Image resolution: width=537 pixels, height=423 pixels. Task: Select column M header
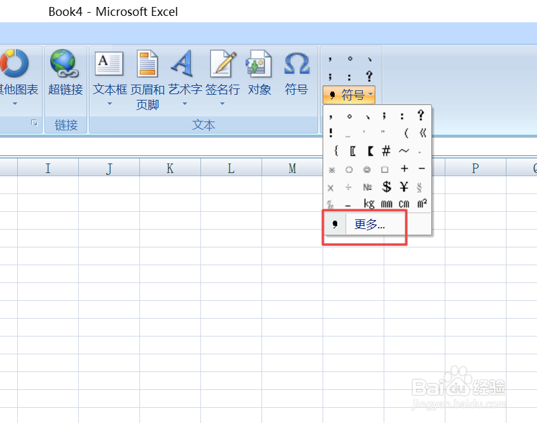click(292, 168)
